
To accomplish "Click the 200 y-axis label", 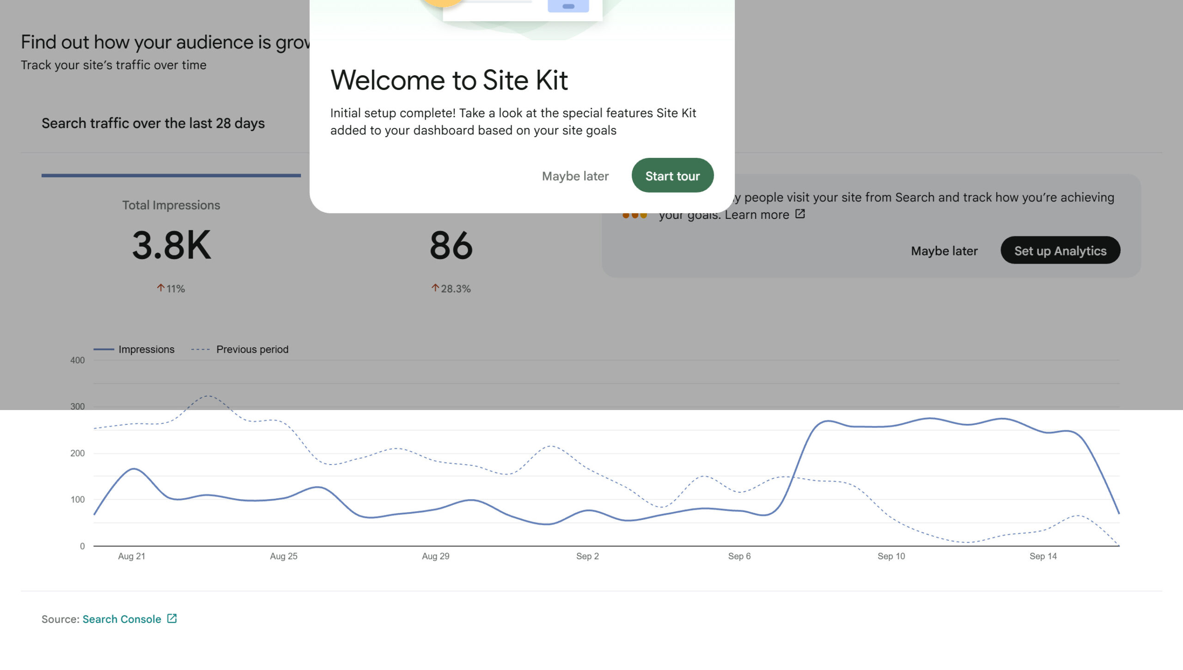I will click(x=78, y=453).
